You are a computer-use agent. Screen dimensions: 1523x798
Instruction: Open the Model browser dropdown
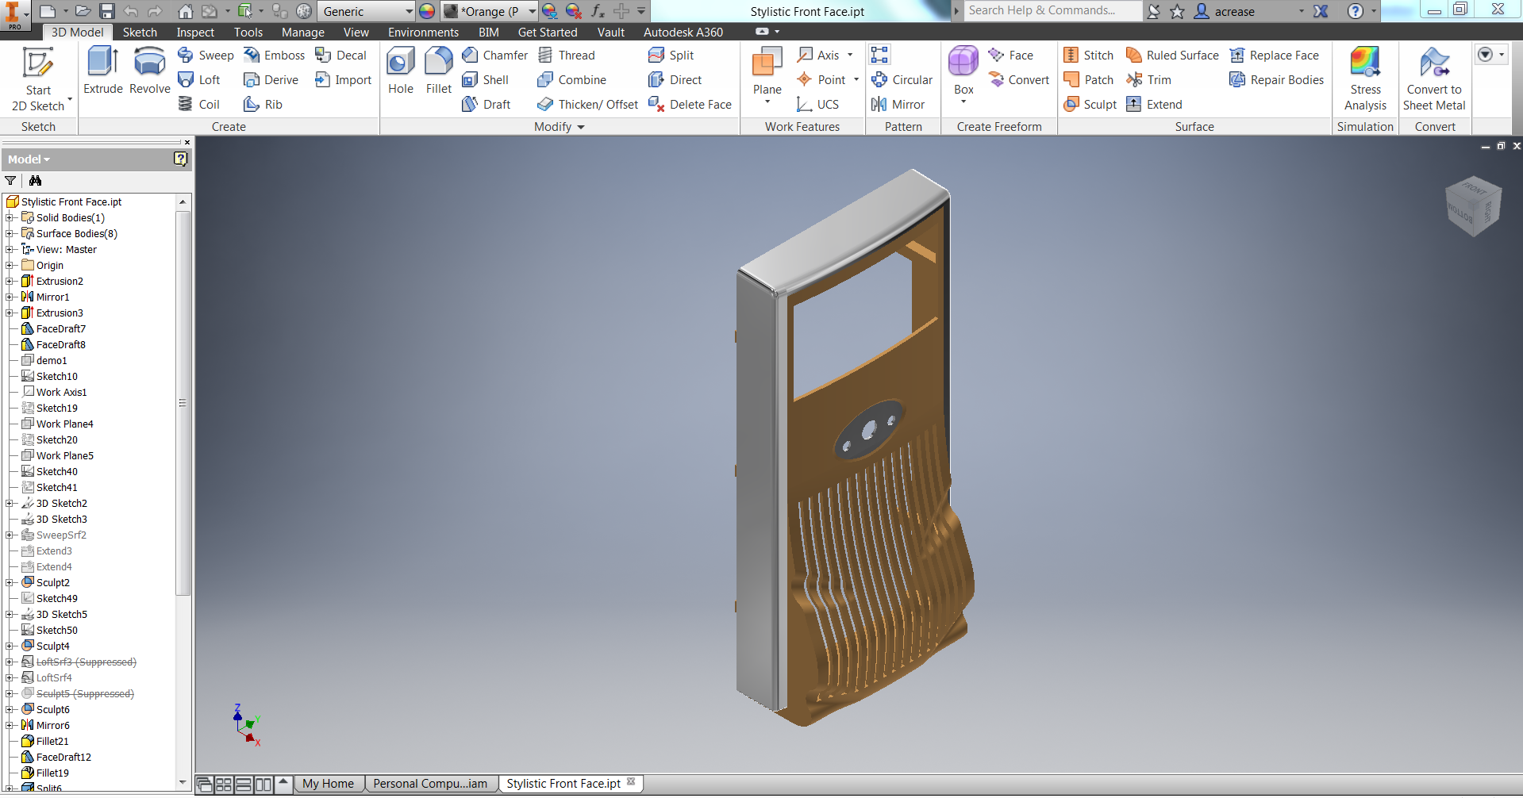tap(29, 159)
